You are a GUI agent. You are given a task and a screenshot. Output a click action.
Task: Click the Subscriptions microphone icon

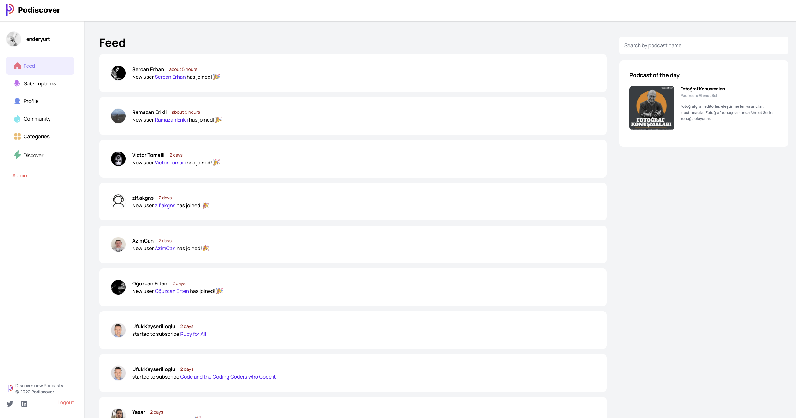[x=17, y=83]
